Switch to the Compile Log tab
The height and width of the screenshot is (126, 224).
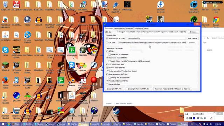click(x=139, y=28)
